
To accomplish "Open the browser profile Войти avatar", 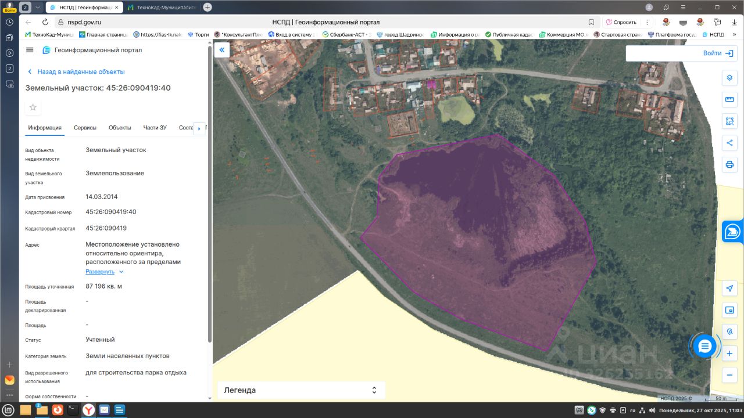I will pos(9,7).
